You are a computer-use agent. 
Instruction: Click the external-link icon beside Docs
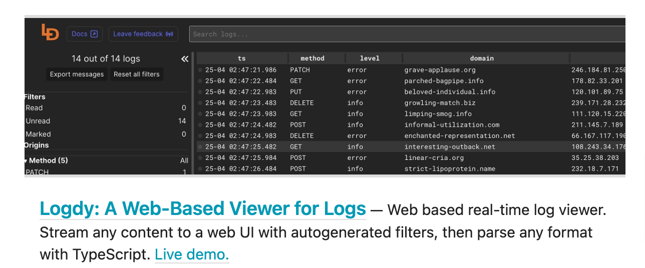94,34
